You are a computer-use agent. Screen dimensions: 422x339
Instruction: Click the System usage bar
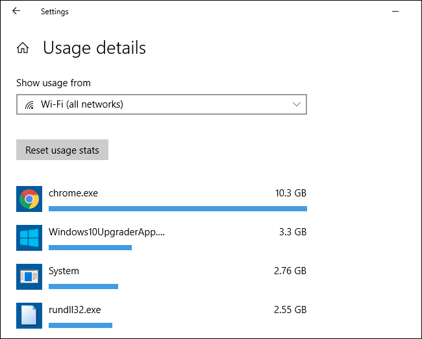click(x=83, y=286)
